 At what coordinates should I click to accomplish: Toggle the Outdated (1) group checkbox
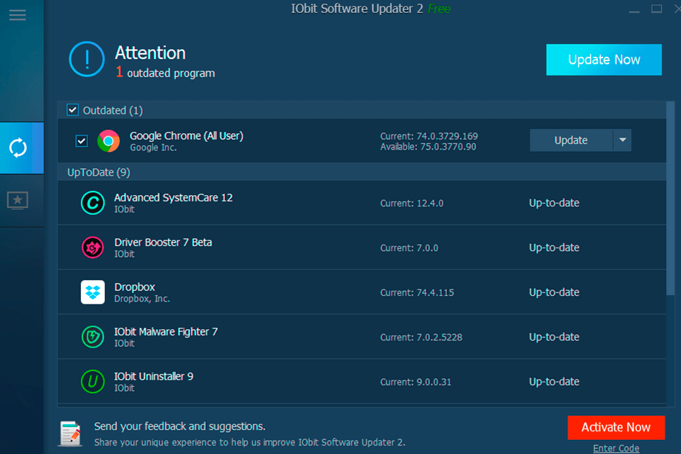click(72, 110)
